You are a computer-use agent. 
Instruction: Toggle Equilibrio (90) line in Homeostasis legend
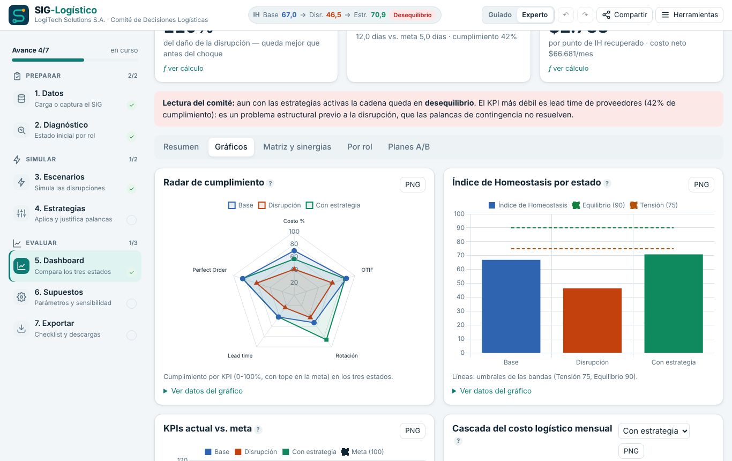point(599,205)
